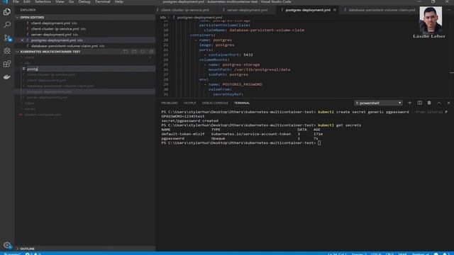Open the Debug view with the bug icon
This screenshot has height=255, width=454.
point(7,51)
